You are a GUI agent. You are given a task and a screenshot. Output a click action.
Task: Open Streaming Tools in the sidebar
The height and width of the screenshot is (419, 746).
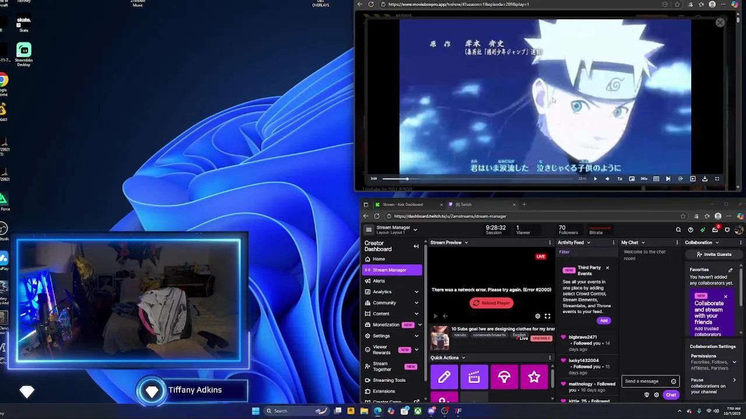pyautogui.click(x=392, y=380)
